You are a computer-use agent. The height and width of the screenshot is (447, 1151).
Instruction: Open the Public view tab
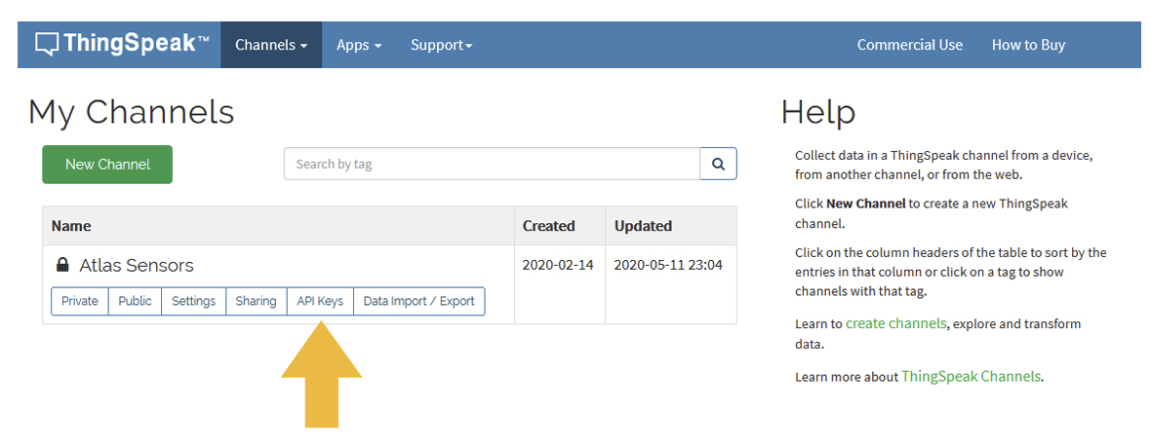pyautogui.click(x=135, y=301)
